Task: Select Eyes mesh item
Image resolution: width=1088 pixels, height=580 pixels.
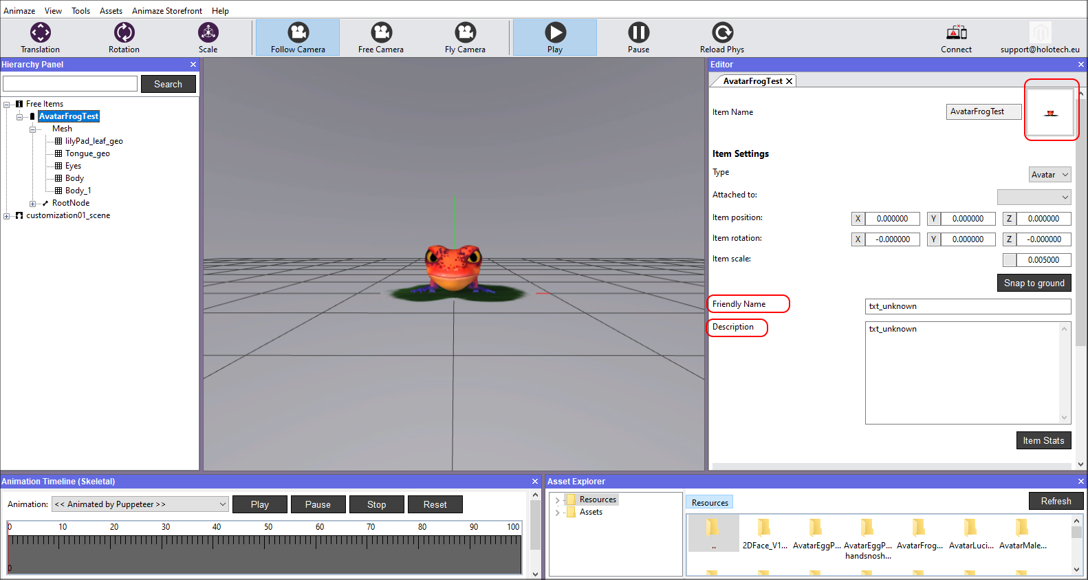Action: (x=73, y=166)
